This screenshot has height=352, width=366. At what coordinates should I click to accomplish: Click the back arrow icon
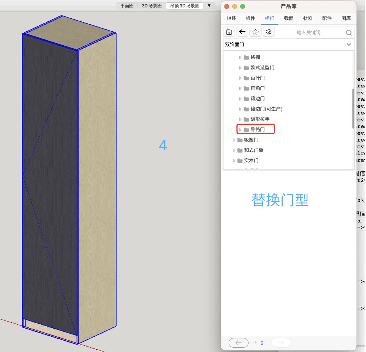click(242, 32)
